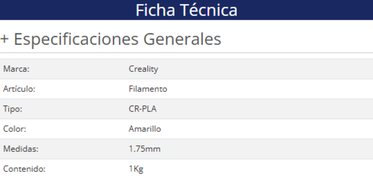Select the 'CR-PLA' type value

coord(143,109)
